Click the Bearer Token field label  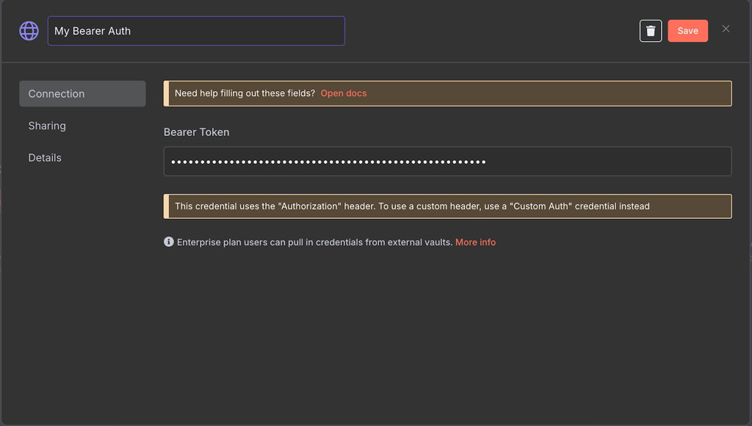pos(196,132)
